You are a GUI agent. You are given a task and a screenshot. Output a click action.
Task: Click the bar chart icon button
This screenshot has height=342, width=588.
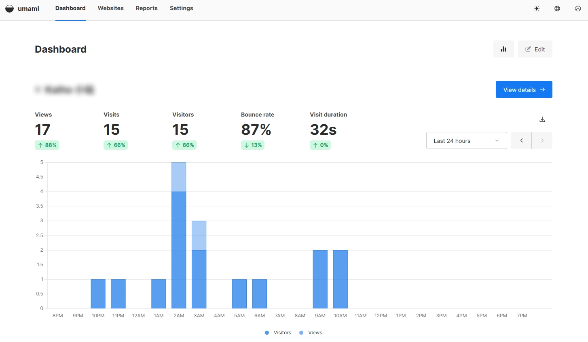tap(503, 49)
